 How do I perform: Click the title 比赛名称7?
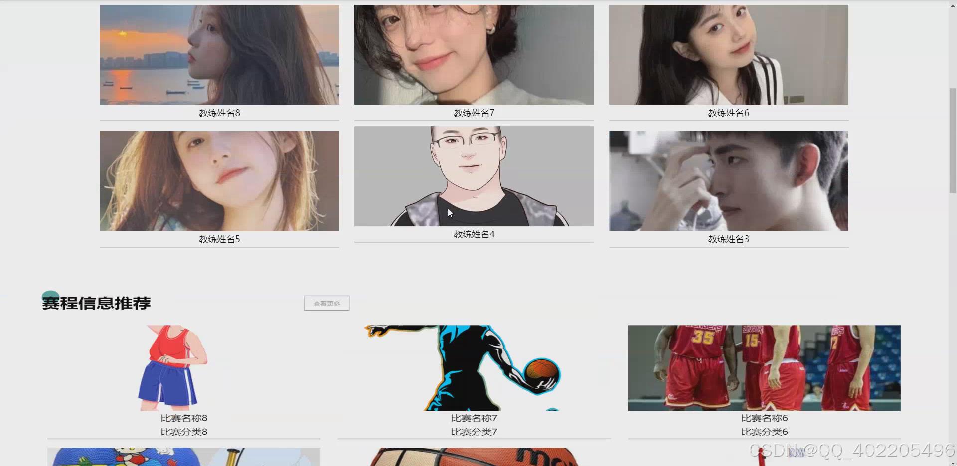474,418
